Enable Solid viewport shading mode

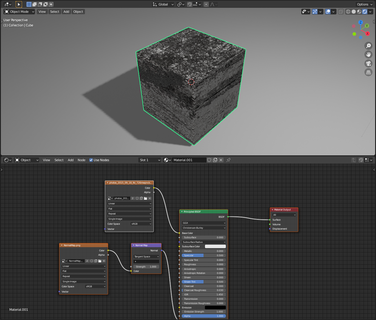[x=353, y=12]
